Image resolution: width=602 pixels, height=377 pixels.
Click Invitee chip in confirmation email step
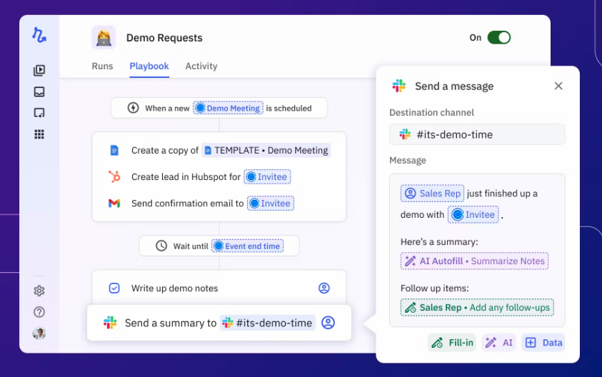point(271,203)
